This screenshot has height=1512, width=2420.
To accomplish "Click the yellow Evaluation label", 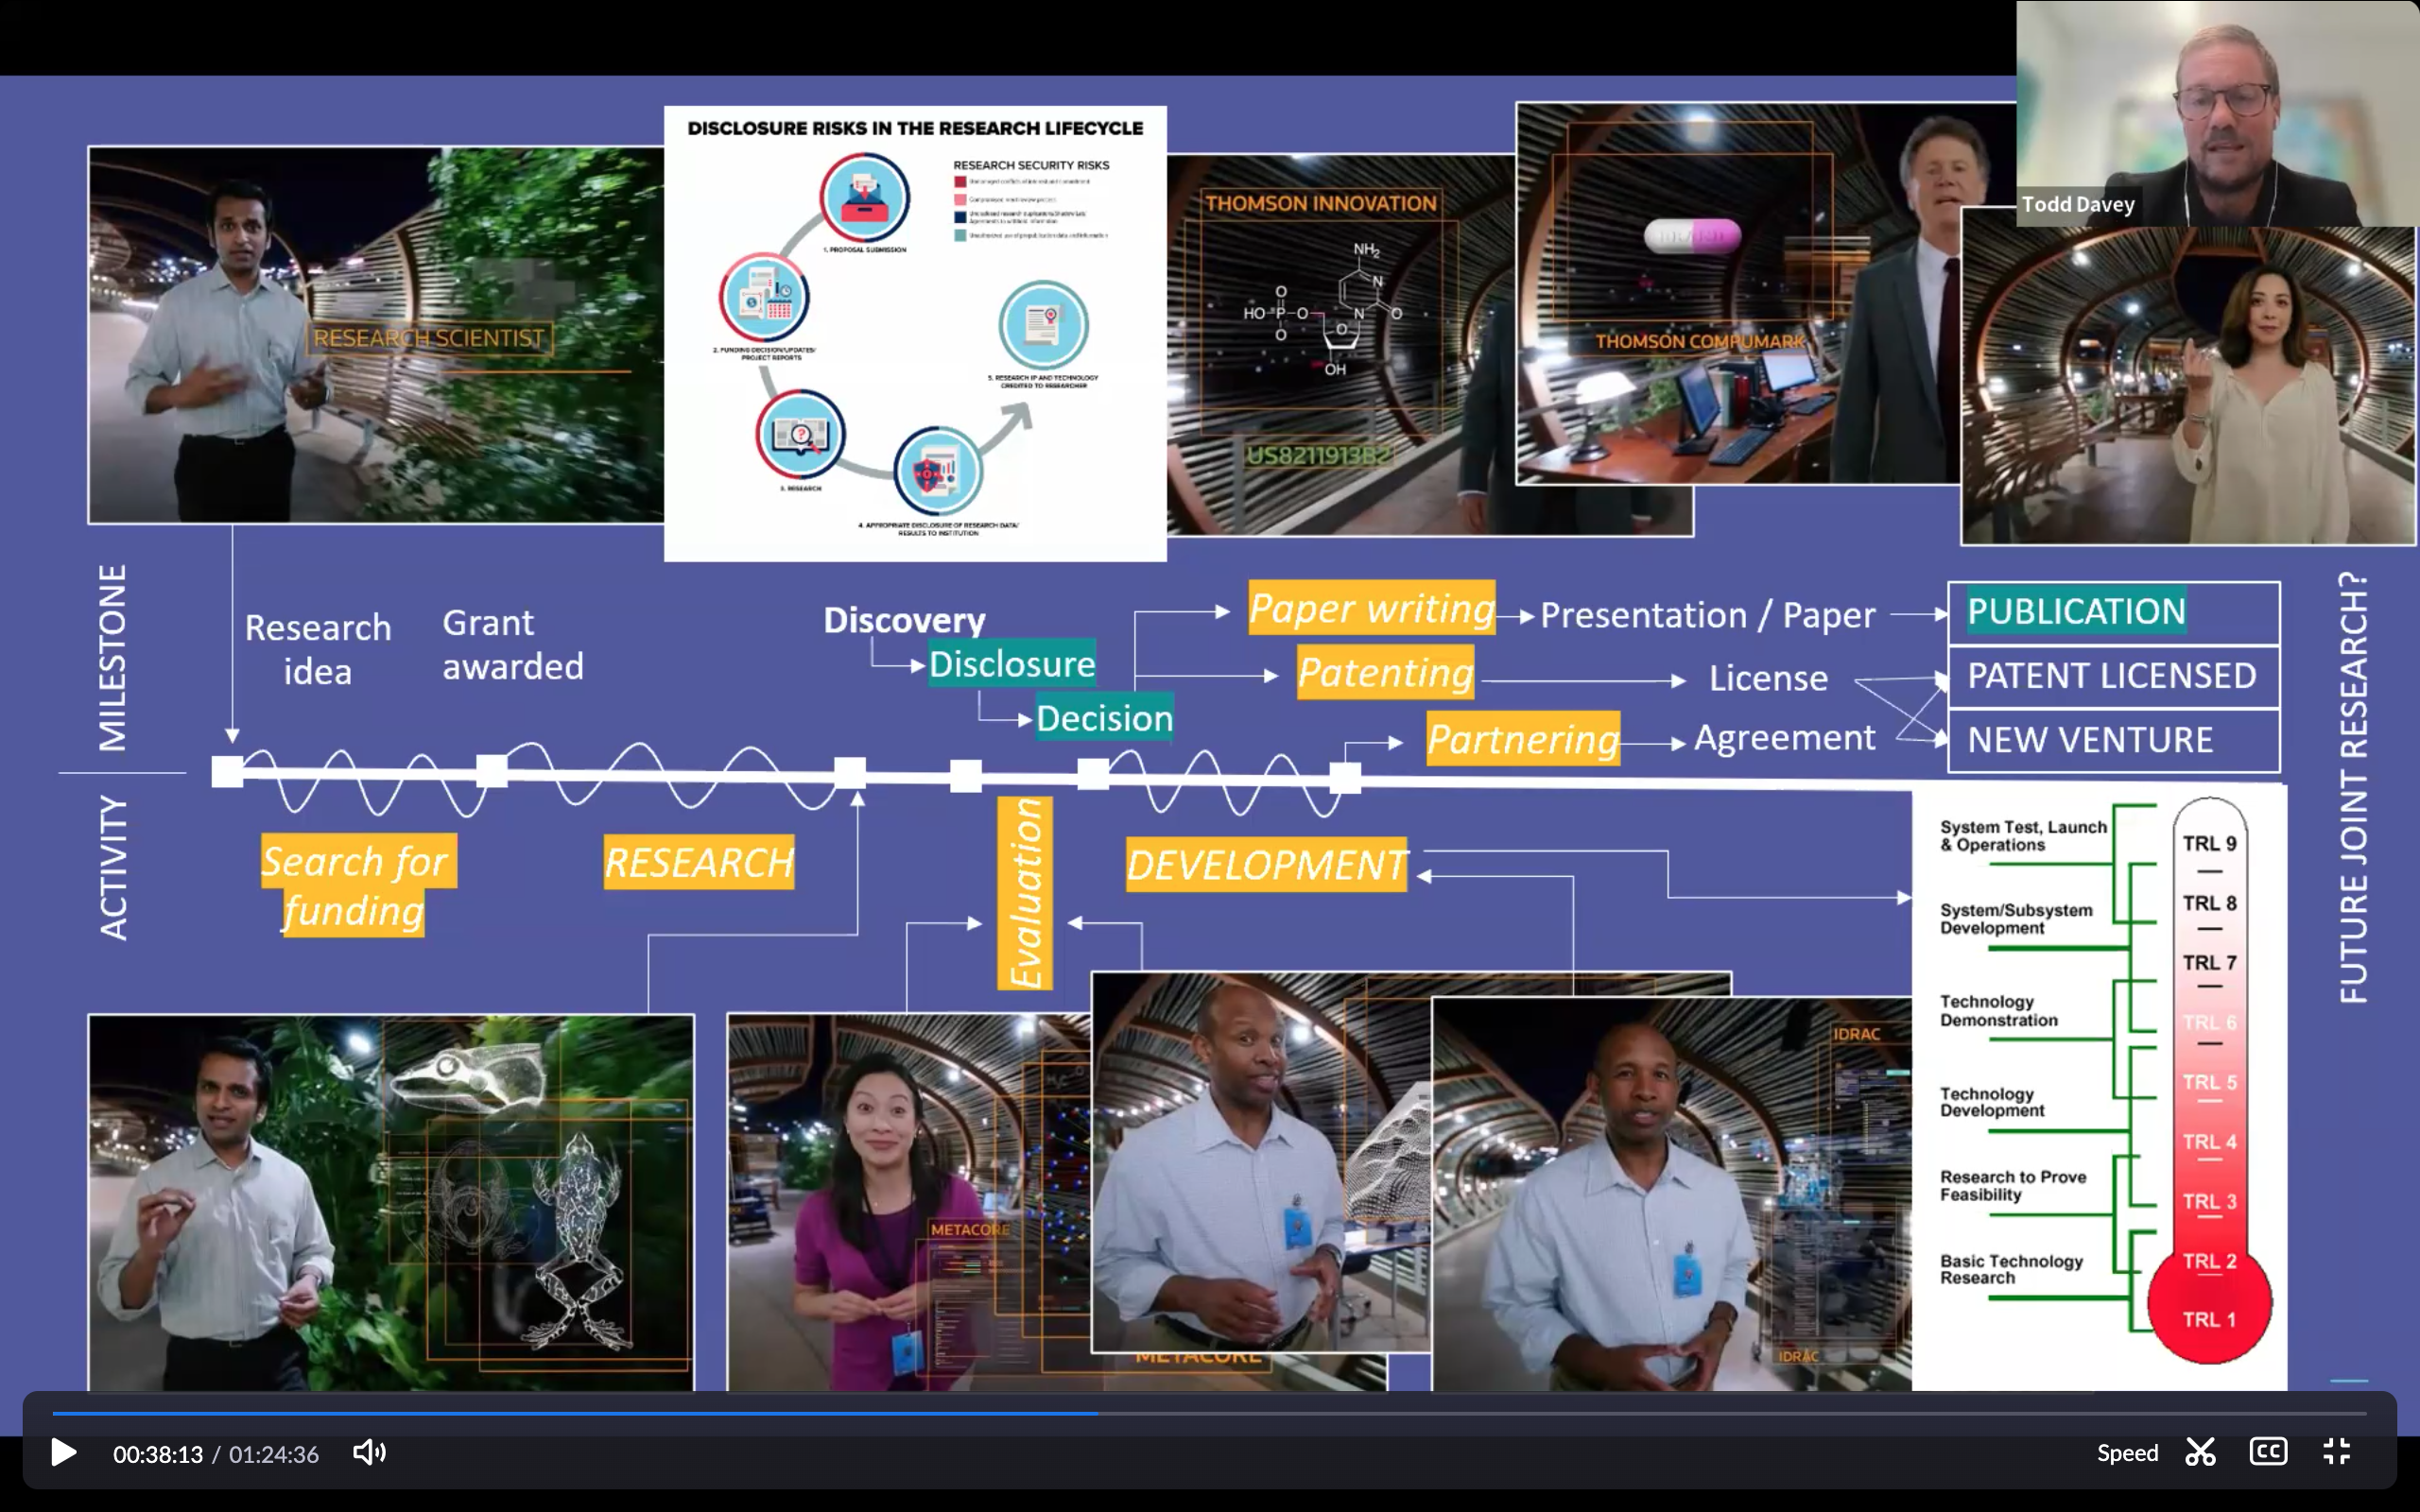I will pyautogui.click(x=1025, y=893).
